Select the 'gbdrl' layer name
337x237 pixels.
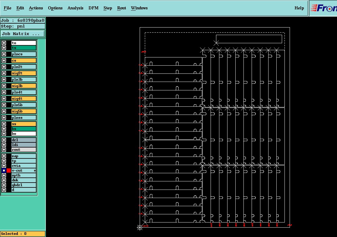(x=24, y=185)
